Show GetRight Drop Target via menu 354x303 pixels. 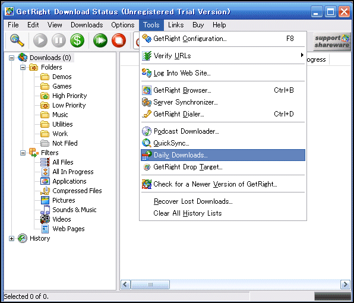point(223,167)
